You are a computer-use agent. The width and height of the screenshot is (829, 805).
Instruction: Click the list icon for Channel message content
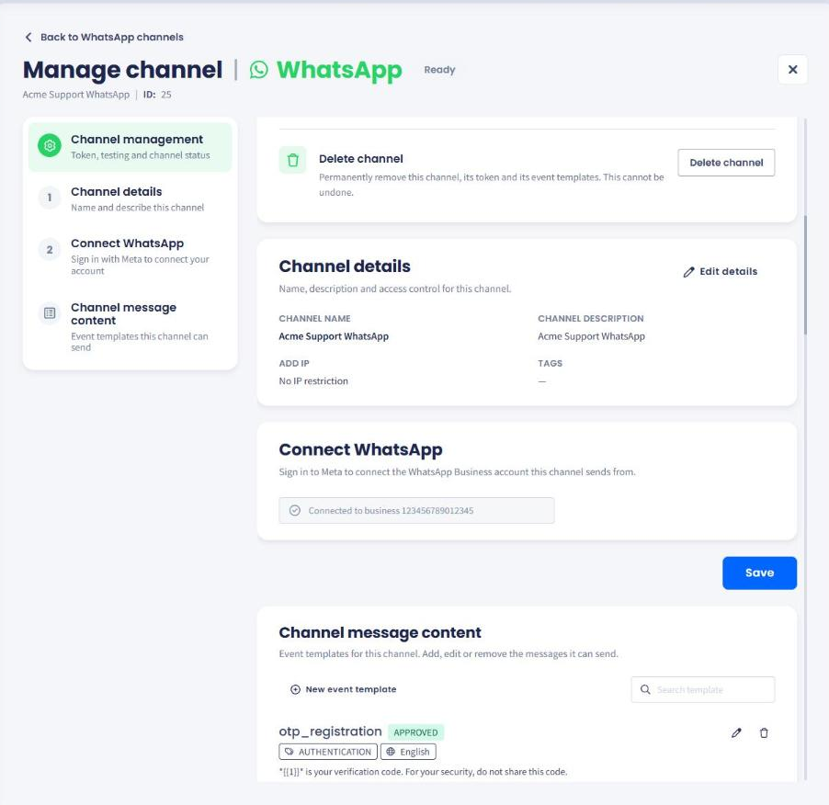(x=50, y=313)
